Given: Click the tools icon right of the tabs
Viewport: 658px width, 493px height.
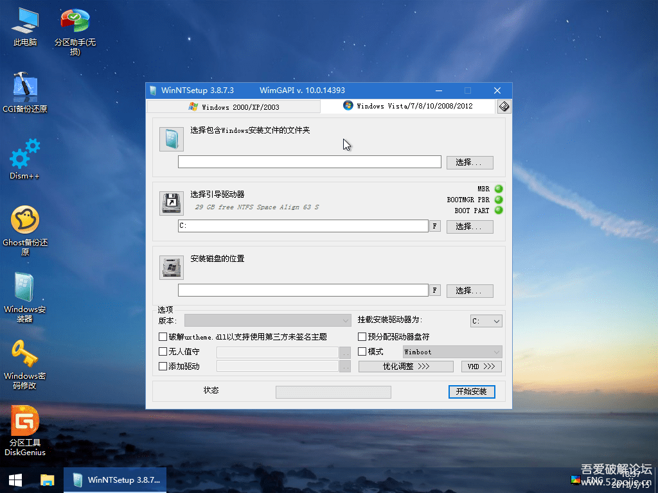Looking at the screenshot, I should click(504, 107).
